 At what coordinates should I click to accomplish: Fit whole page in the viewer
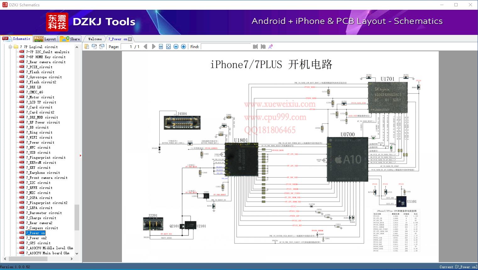tap(168, 47)
